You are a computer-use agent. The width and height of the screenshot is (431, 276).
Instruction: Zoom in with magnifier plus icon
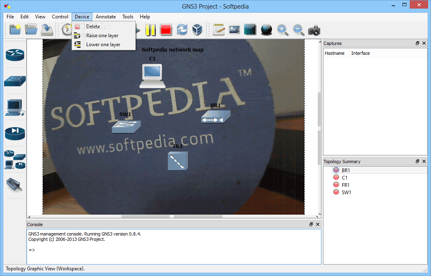click(x=283, y=30)
